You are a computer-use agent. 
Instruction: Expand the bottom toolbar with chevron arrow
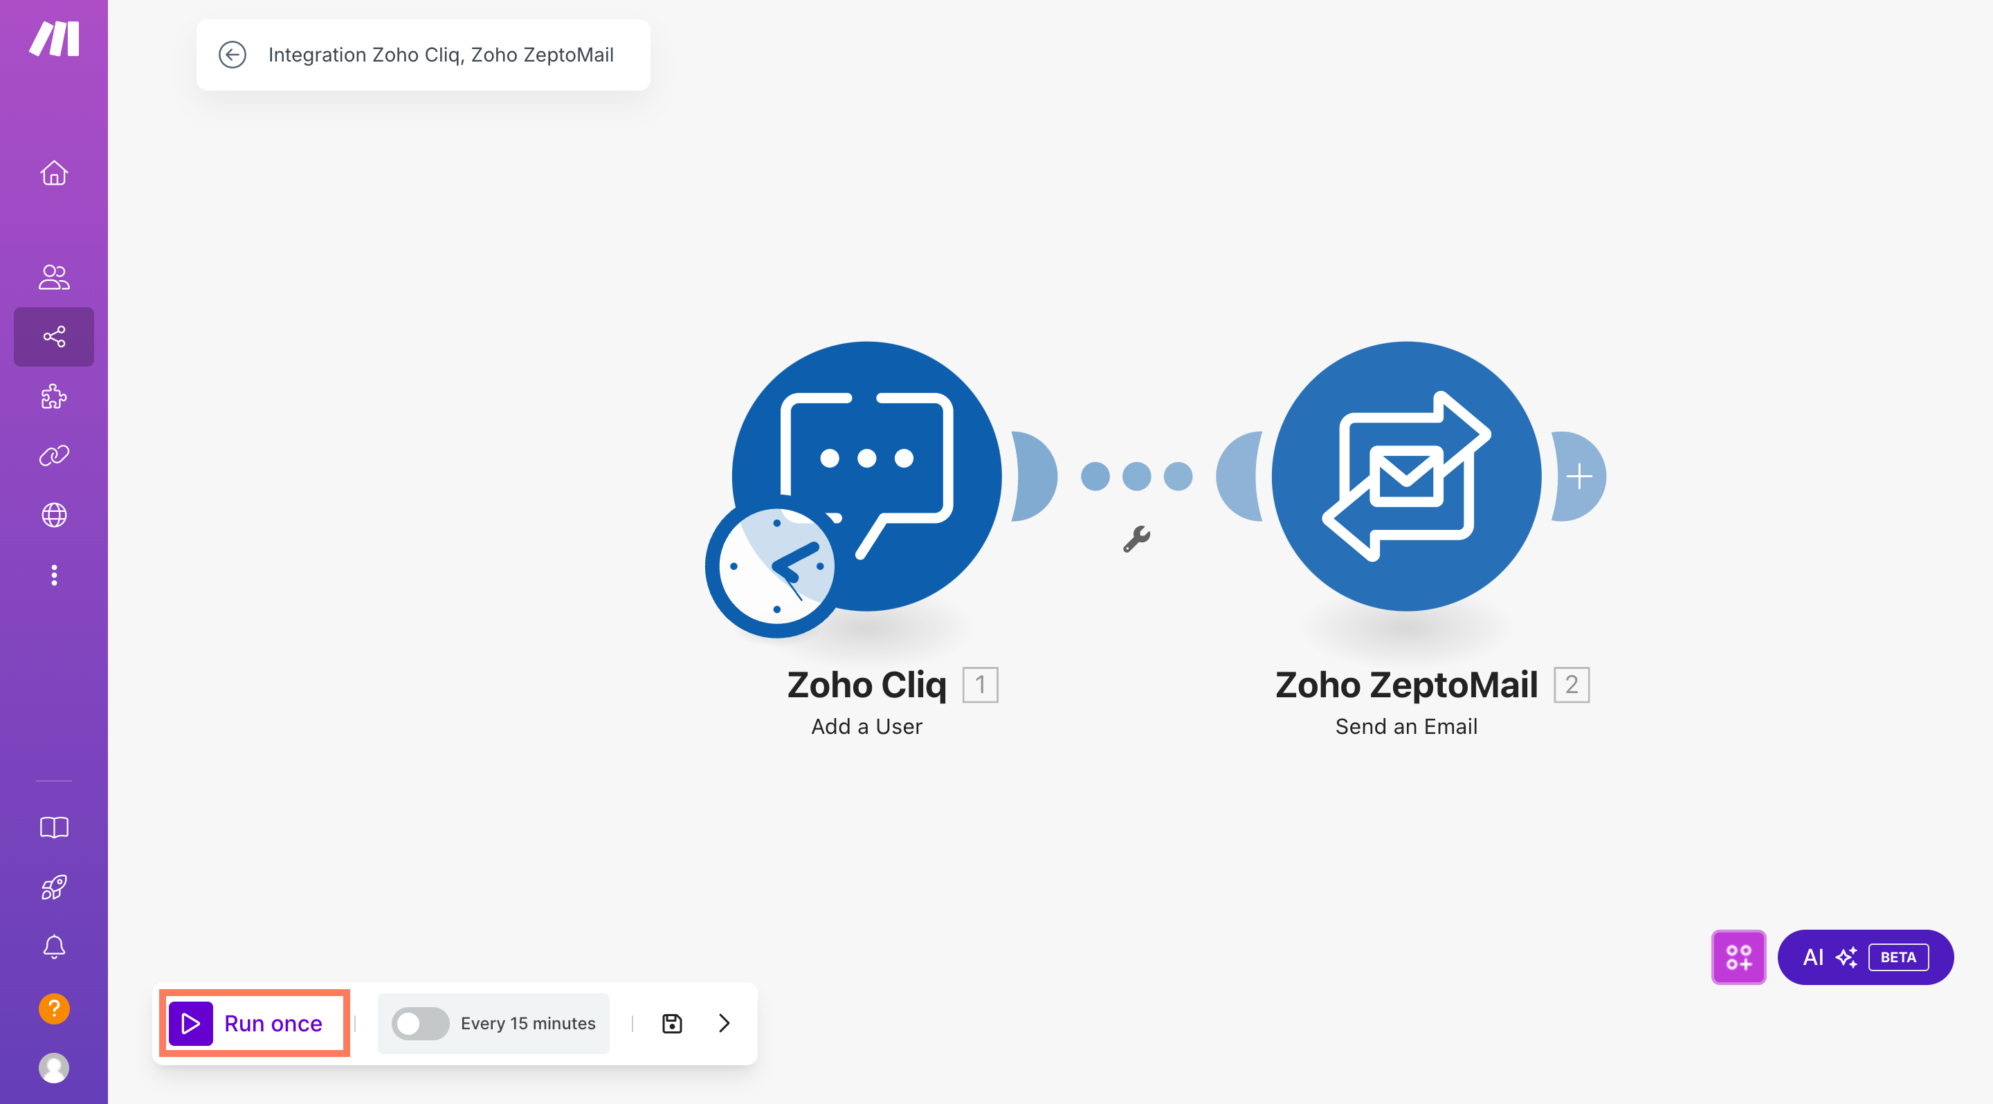724,1023
